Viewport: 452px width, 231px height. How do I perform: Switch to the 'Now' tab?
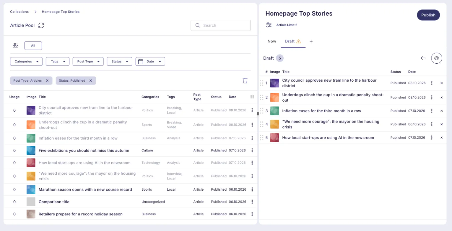click(x=272, y=41)
